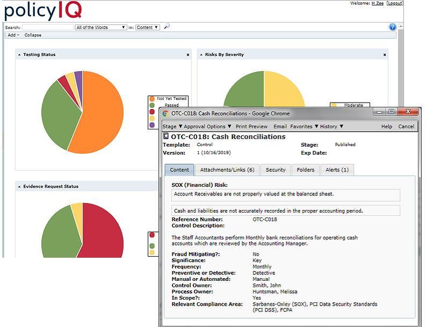
Task: Click the Chrome icon in popup title bar
Action: [x=165, y=113]
